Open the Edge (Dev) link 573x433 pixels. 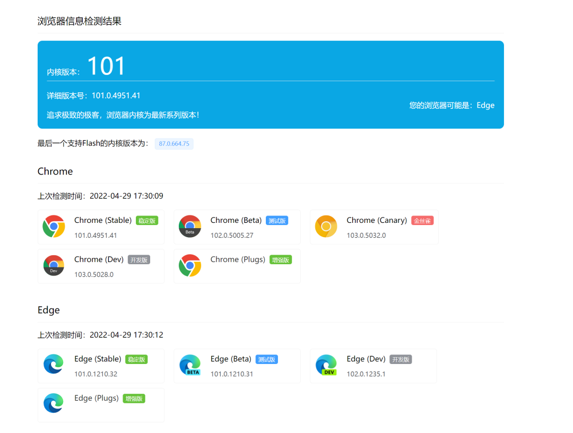[366, 359]
